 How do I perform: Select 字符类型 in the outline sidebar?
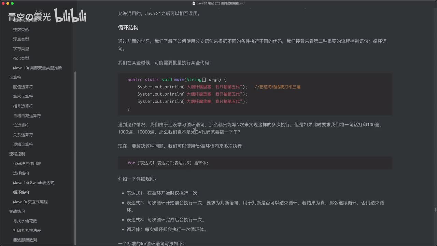(x=21, y=49)
